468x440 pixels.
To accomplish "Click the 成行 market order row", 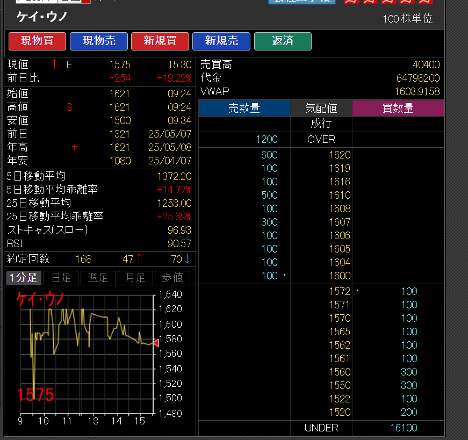I will [x=321, y=124].
